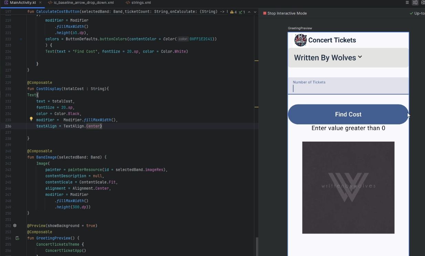Click the Concert Tickets logo image
The image size is (425, 256).
point(300,40)
